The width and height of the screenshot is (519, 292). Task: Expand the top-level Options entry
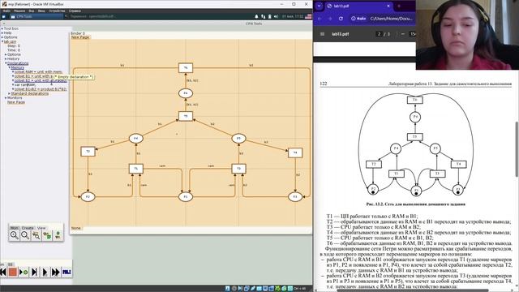[2, 37]
